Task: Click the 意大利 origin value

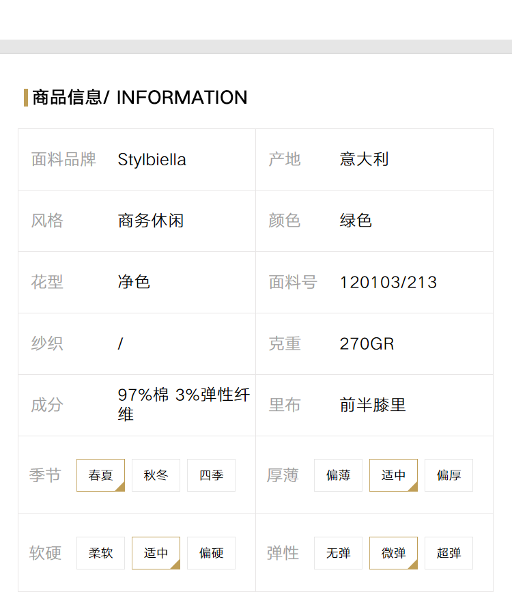Action: [x=364, y=159]
